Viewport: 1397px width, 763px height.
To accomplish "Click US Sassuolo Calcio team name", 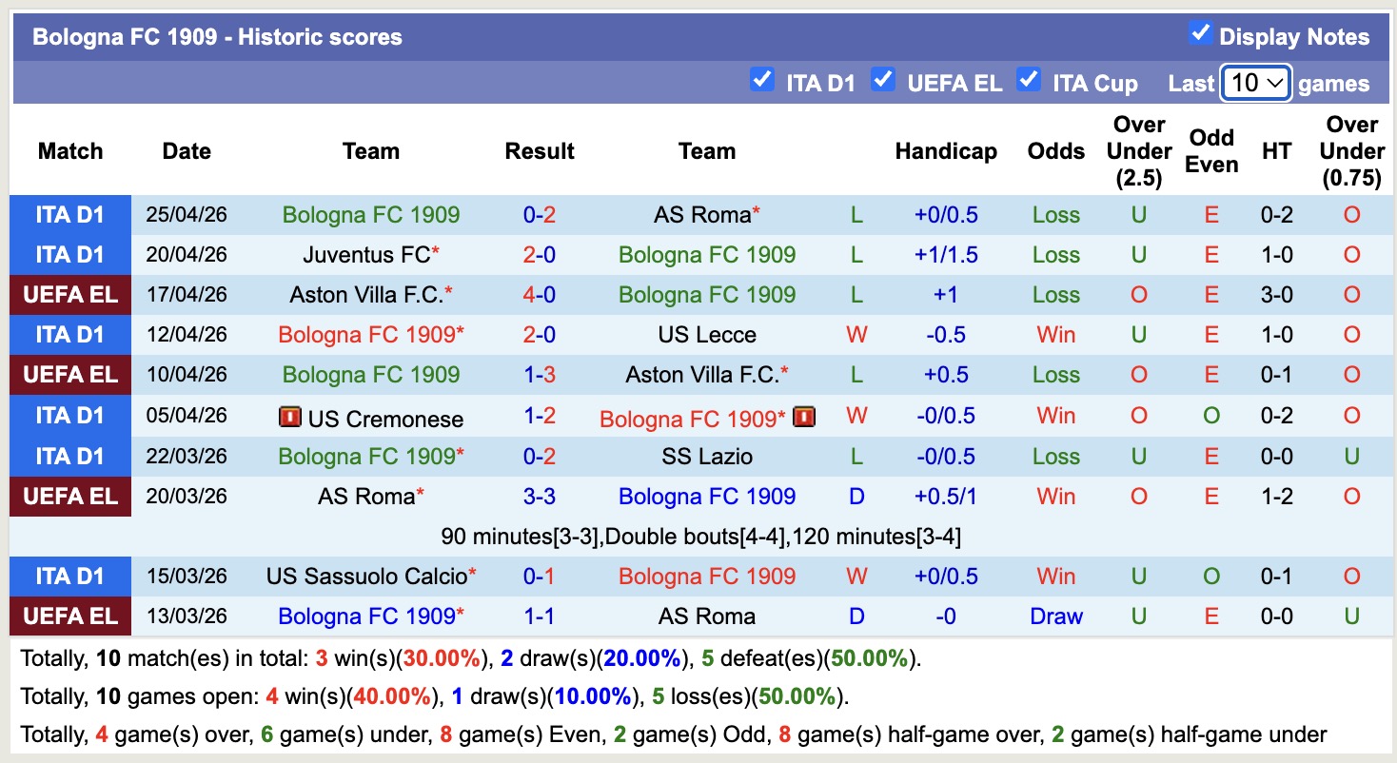I will click(366, 577).
